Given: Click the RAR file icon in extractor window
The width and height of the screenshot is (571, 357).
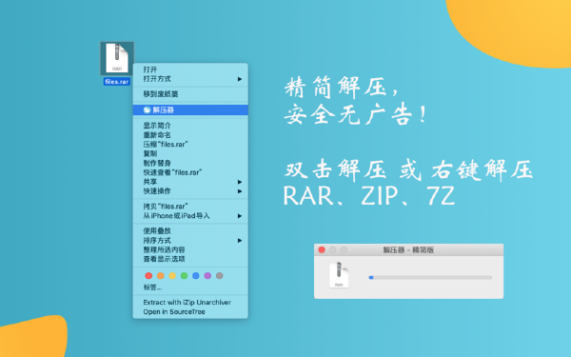Looking at the screenshot, I should [x=339, y=275].
